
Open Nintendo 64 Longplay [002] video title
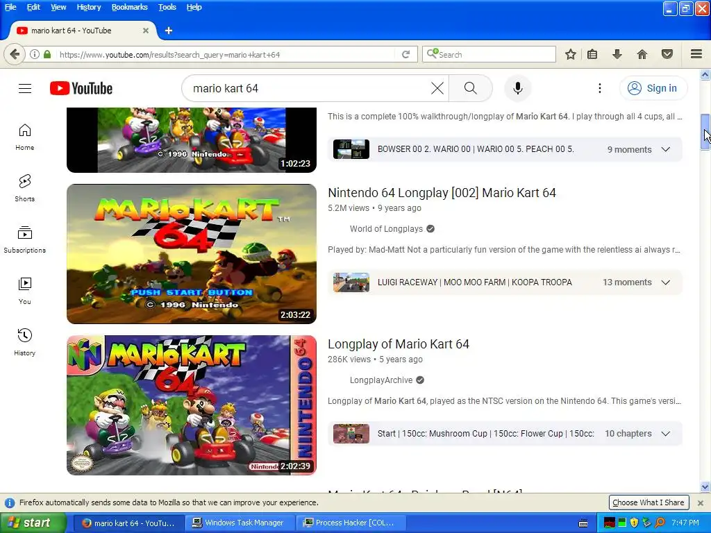[442, 193]
